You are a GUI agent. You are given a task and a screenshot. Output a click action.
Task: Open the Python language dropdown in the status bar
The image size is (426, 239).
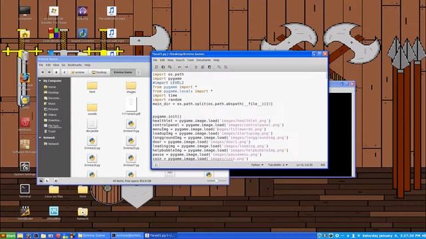(x=257, y=165)
